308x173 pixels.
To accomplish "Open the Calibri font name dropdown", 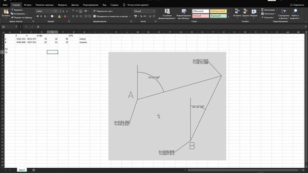I will 53,11.
